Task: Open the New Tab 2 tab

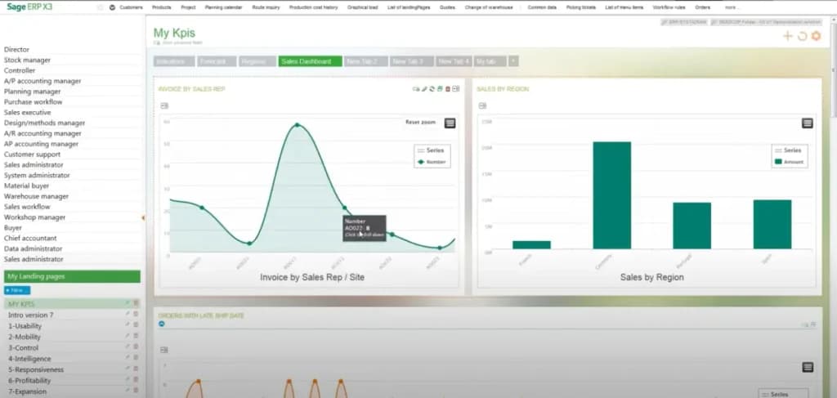Action: [x=365, y=61]
